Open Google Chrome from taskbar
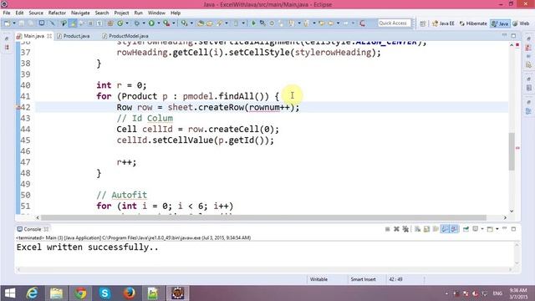Screen dimensions: 535x301 pyautogui.click(x=80, y=293)
